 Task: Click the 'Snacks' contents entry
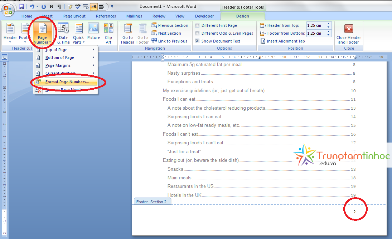(261, 169)
